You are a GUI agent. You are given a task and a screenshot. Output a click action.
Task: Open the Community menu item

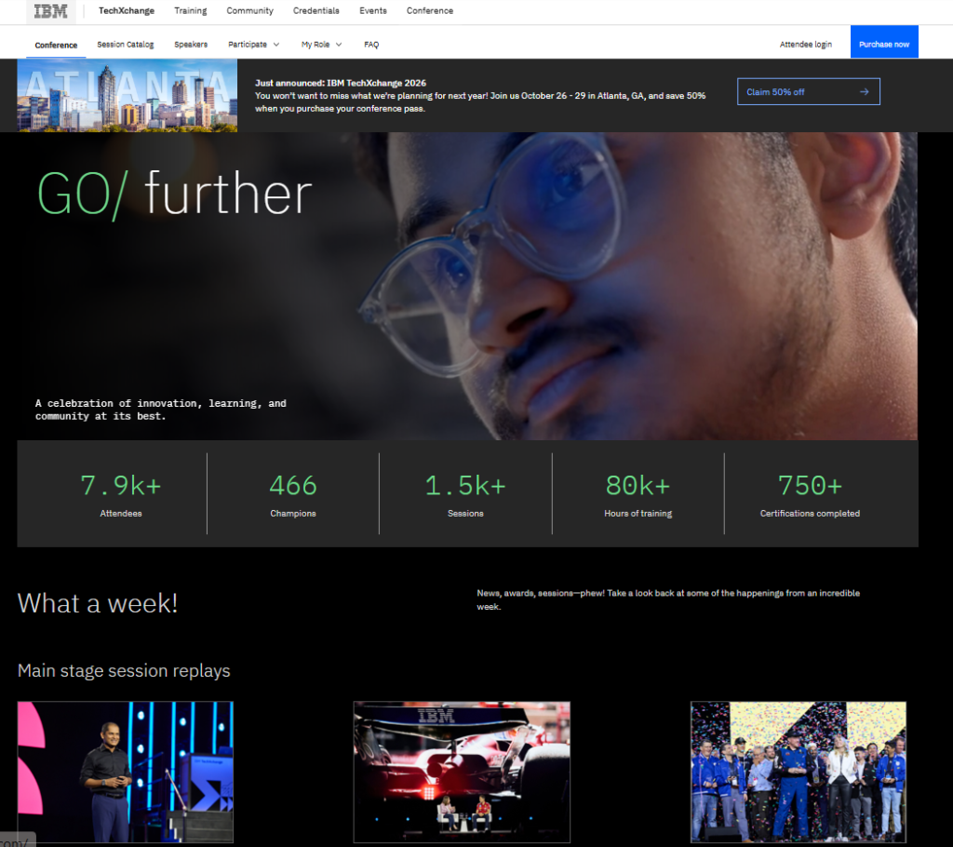[x=249, y=11]
